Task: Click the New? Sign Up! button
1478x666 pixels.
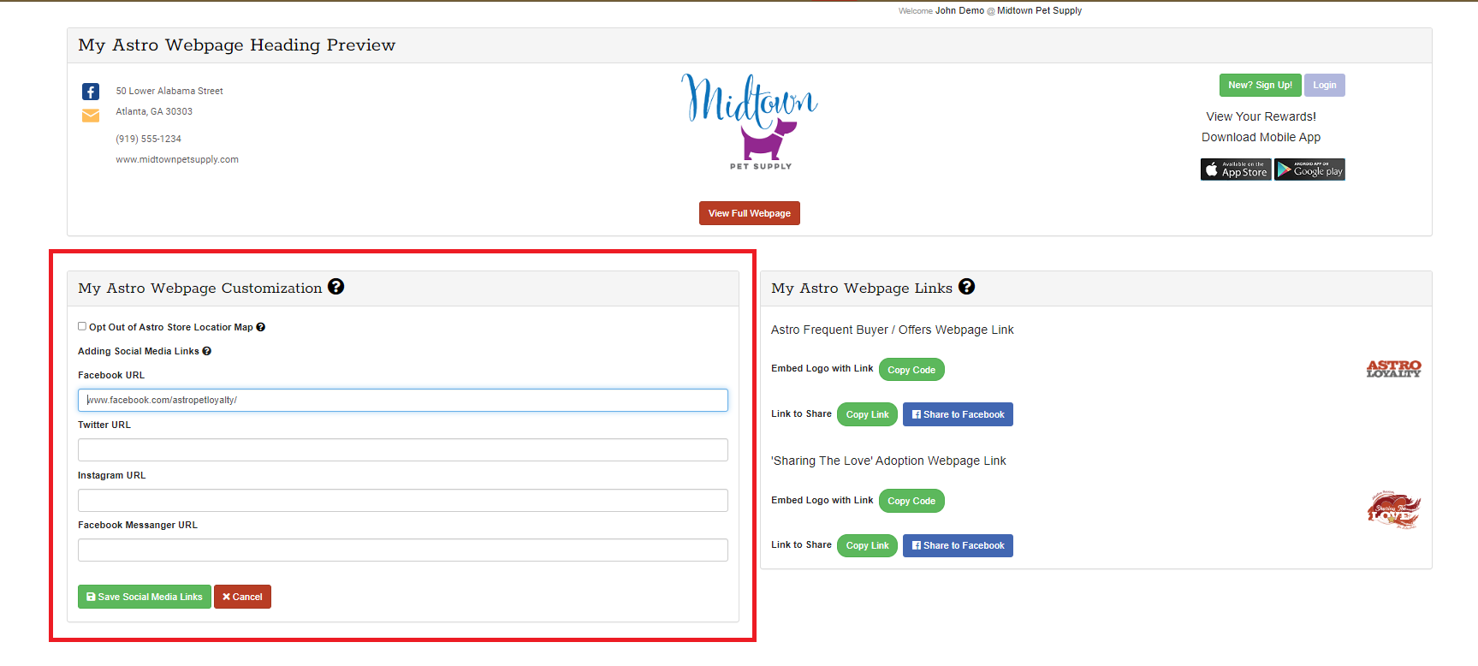Action: coord(1260,86)
